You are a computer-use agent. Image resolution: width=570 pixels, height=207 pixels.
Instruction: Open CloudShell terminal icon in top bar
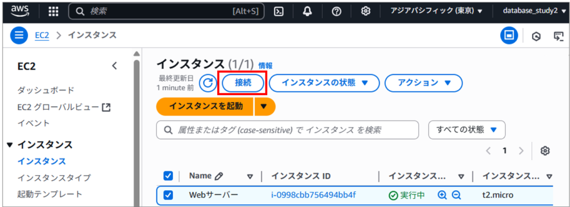[x=278, y=11]
